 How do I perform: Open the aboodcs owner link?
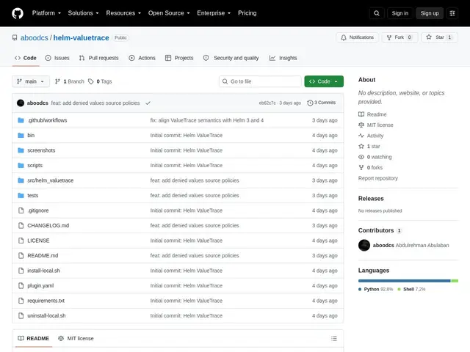pyautogui.click(x=35, y=37)
